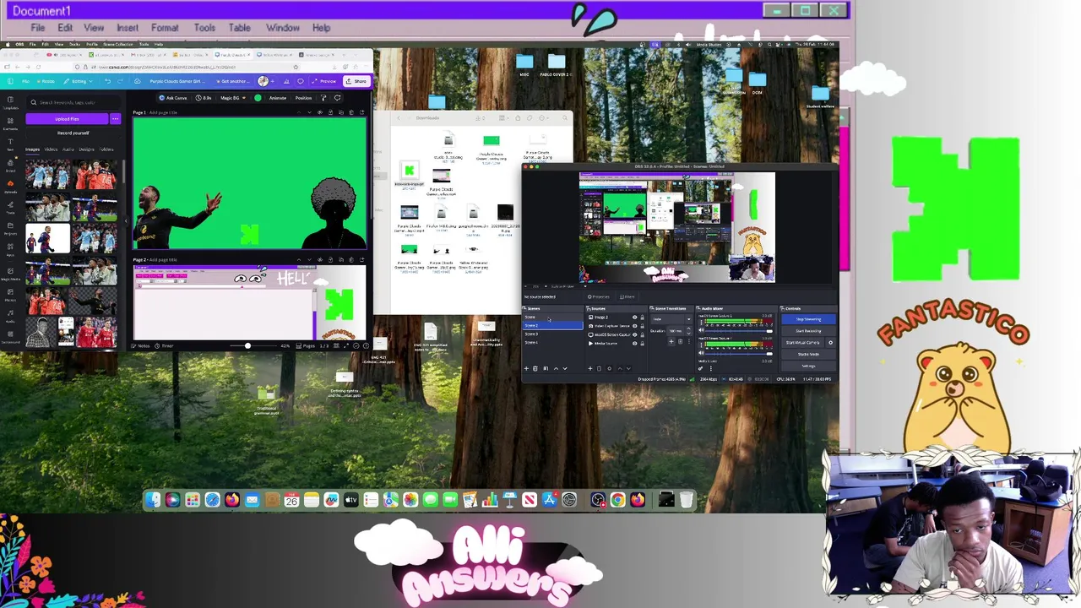The width and height of the screenshot is (1081, 608).
Task: Open Filters button in OBS source toolbar
Action: click(x=627, y=297)
